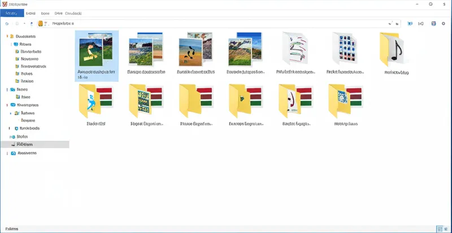Click the back navigation arrow
The width and height of the screenshot is (452, 233).
(x=7, y=24)
